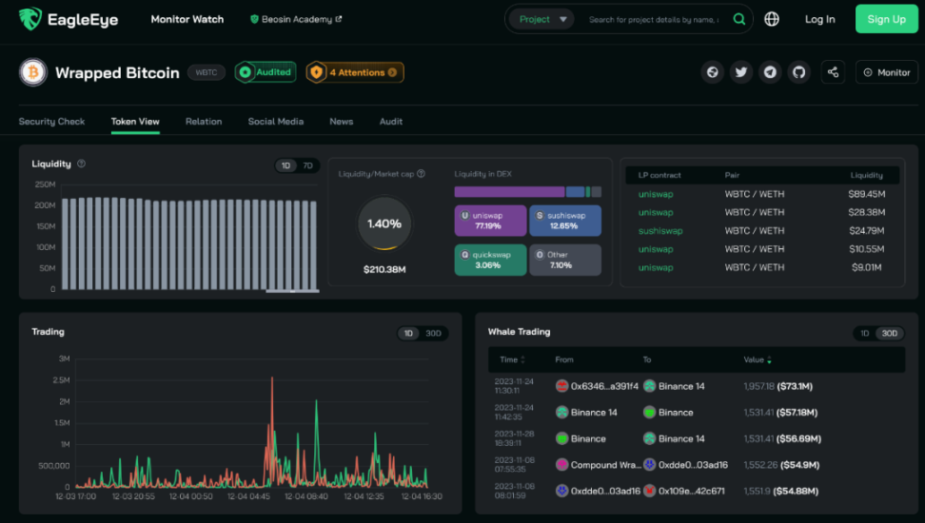Click the Sign Up button
925x523 pixels.
(886, 19)
